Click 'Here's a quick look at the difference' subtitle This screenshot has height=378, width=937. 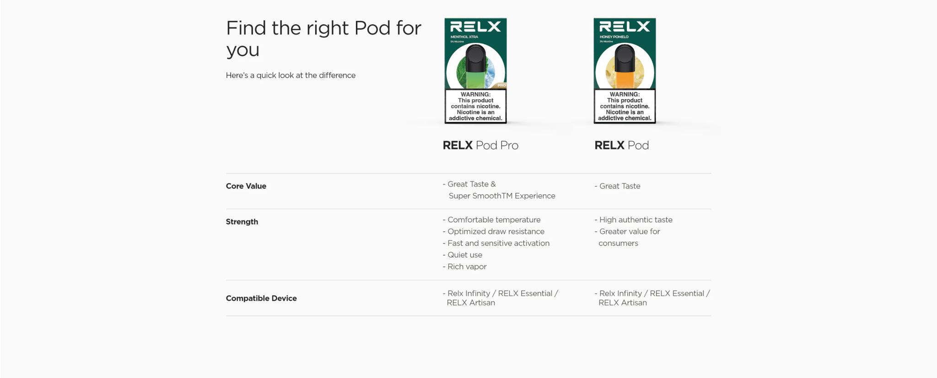[291, 75]
